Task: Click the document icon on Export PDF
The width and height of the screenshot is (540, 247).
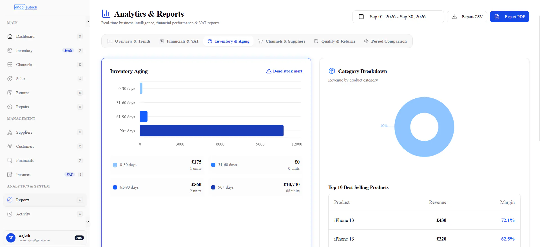Action: [x=497, y=17]
